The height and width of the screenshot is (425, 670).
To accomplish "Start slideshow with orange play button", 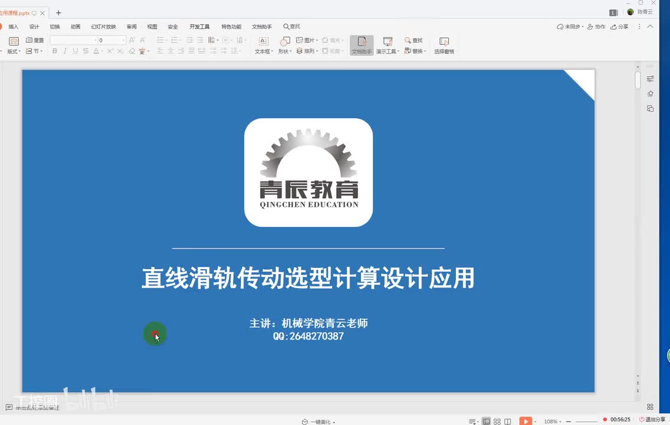I will point(526,421).
